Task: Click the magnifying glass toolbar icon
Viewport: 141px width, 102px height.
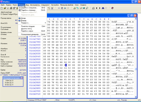Action: click(87, 8)
